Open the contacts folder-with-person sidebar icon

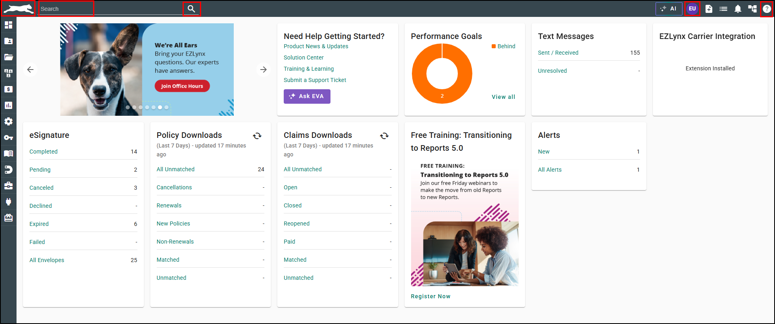8,41
